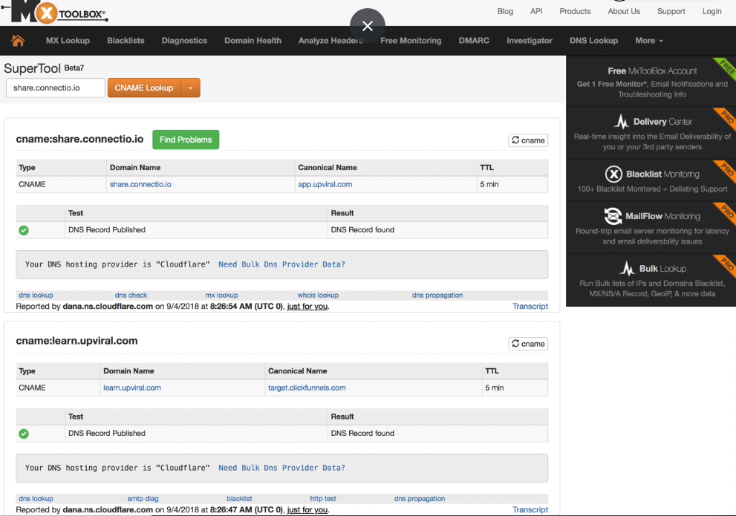Viewport: 736px width, 516px height.
Task: Click the Find Problems button
Action: pyautogui.click(x=186, y=140)
